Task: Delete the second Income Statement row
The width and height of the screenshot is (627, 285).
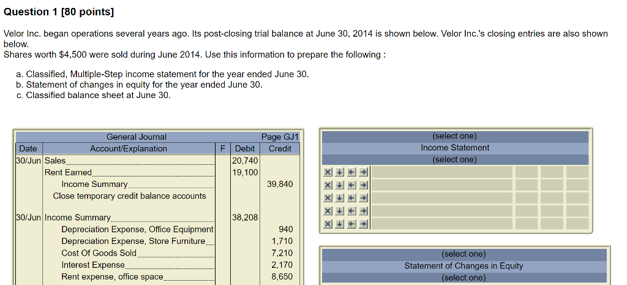Action: pos(328,185)
